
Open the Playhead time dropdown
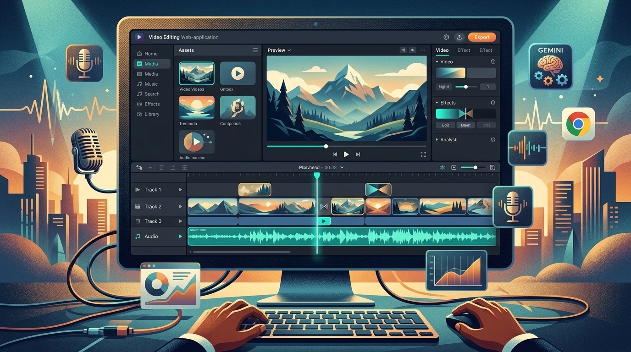pyautogui.click(x=321, y=168)
